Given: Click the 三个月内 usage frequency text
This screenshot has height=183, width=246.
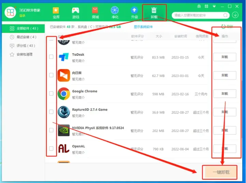Looking at the screenshot, I should point(201,94).
